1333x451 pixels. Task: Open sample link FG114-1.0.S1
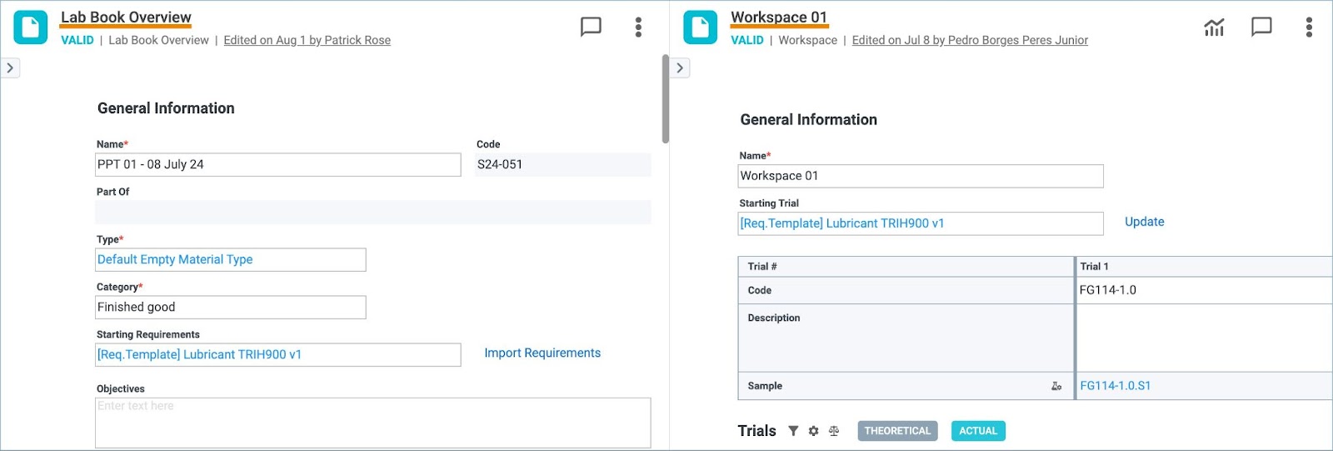1116,386
